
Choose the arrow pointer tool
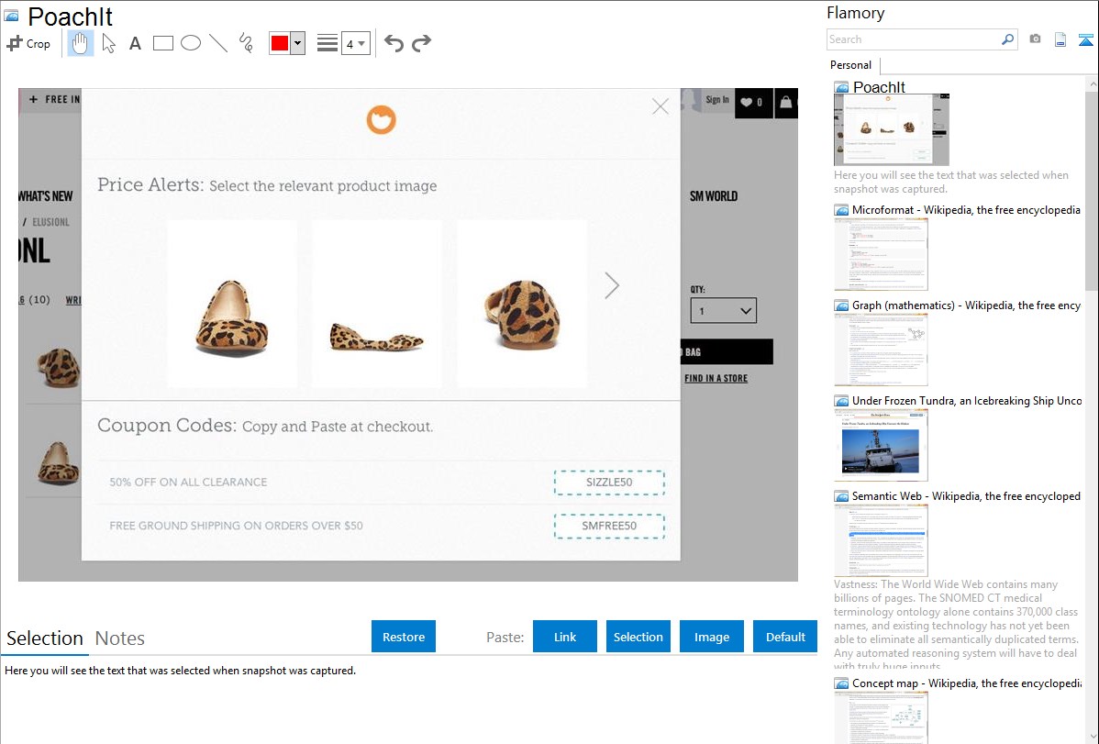point(108,43)
